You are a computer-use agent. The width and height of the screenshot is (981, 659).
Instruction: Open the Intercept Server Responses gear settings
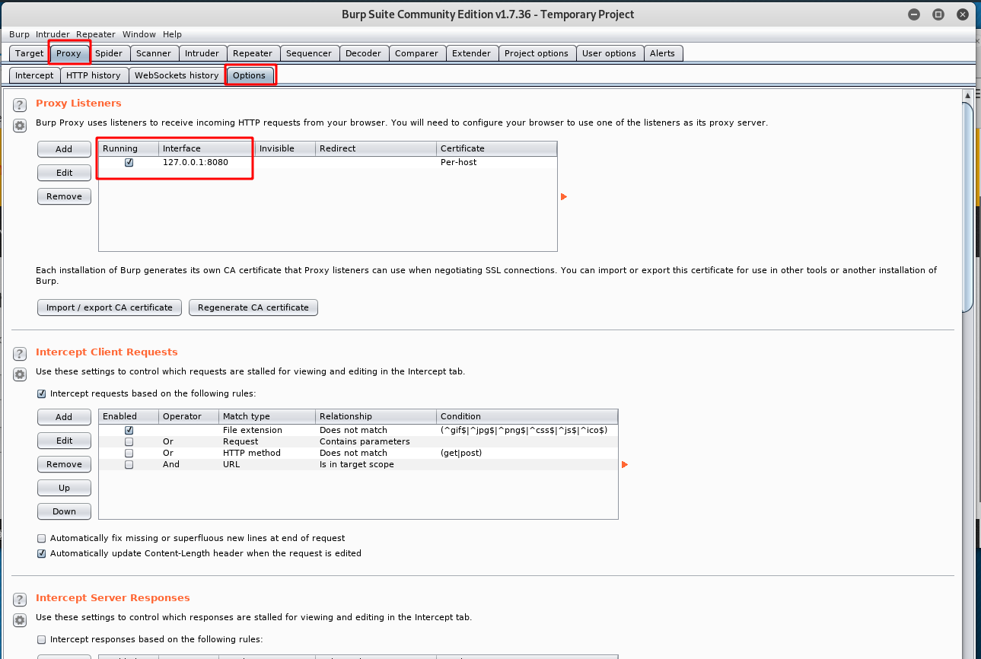tap(19, 619)
